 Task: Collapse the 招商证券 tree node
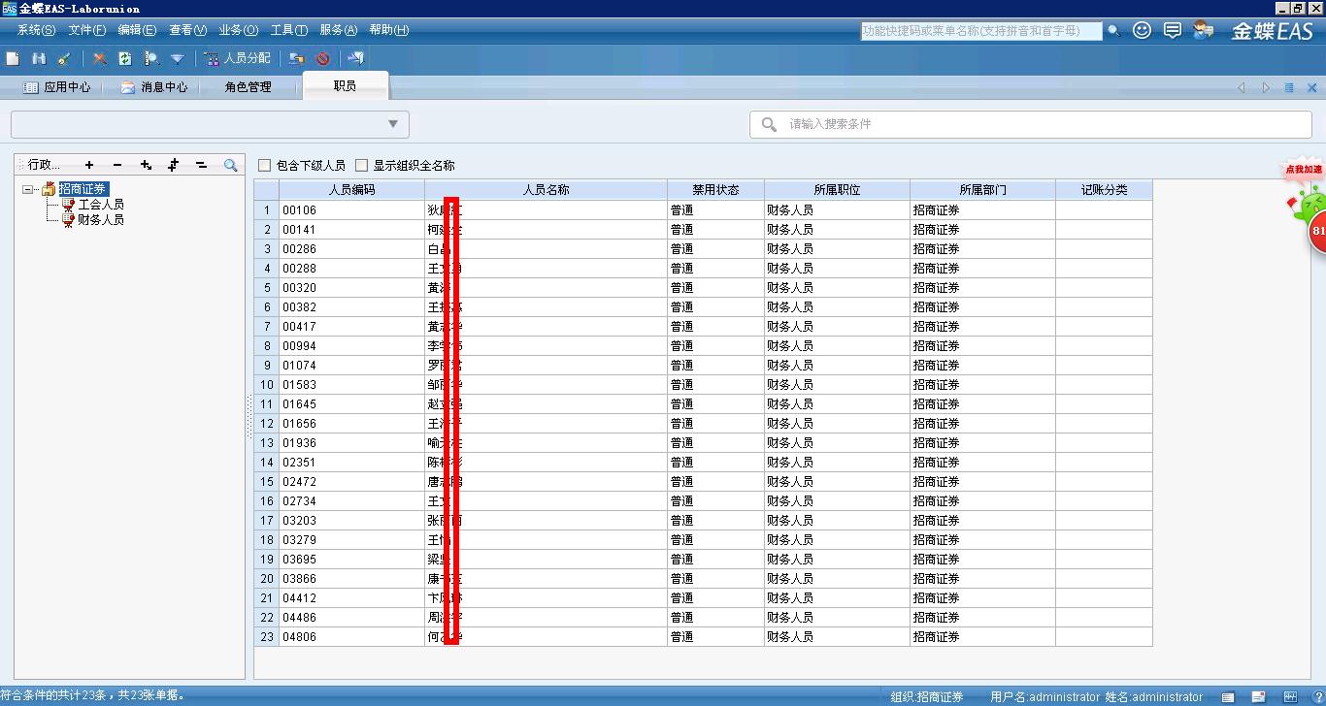pos(28,190)
